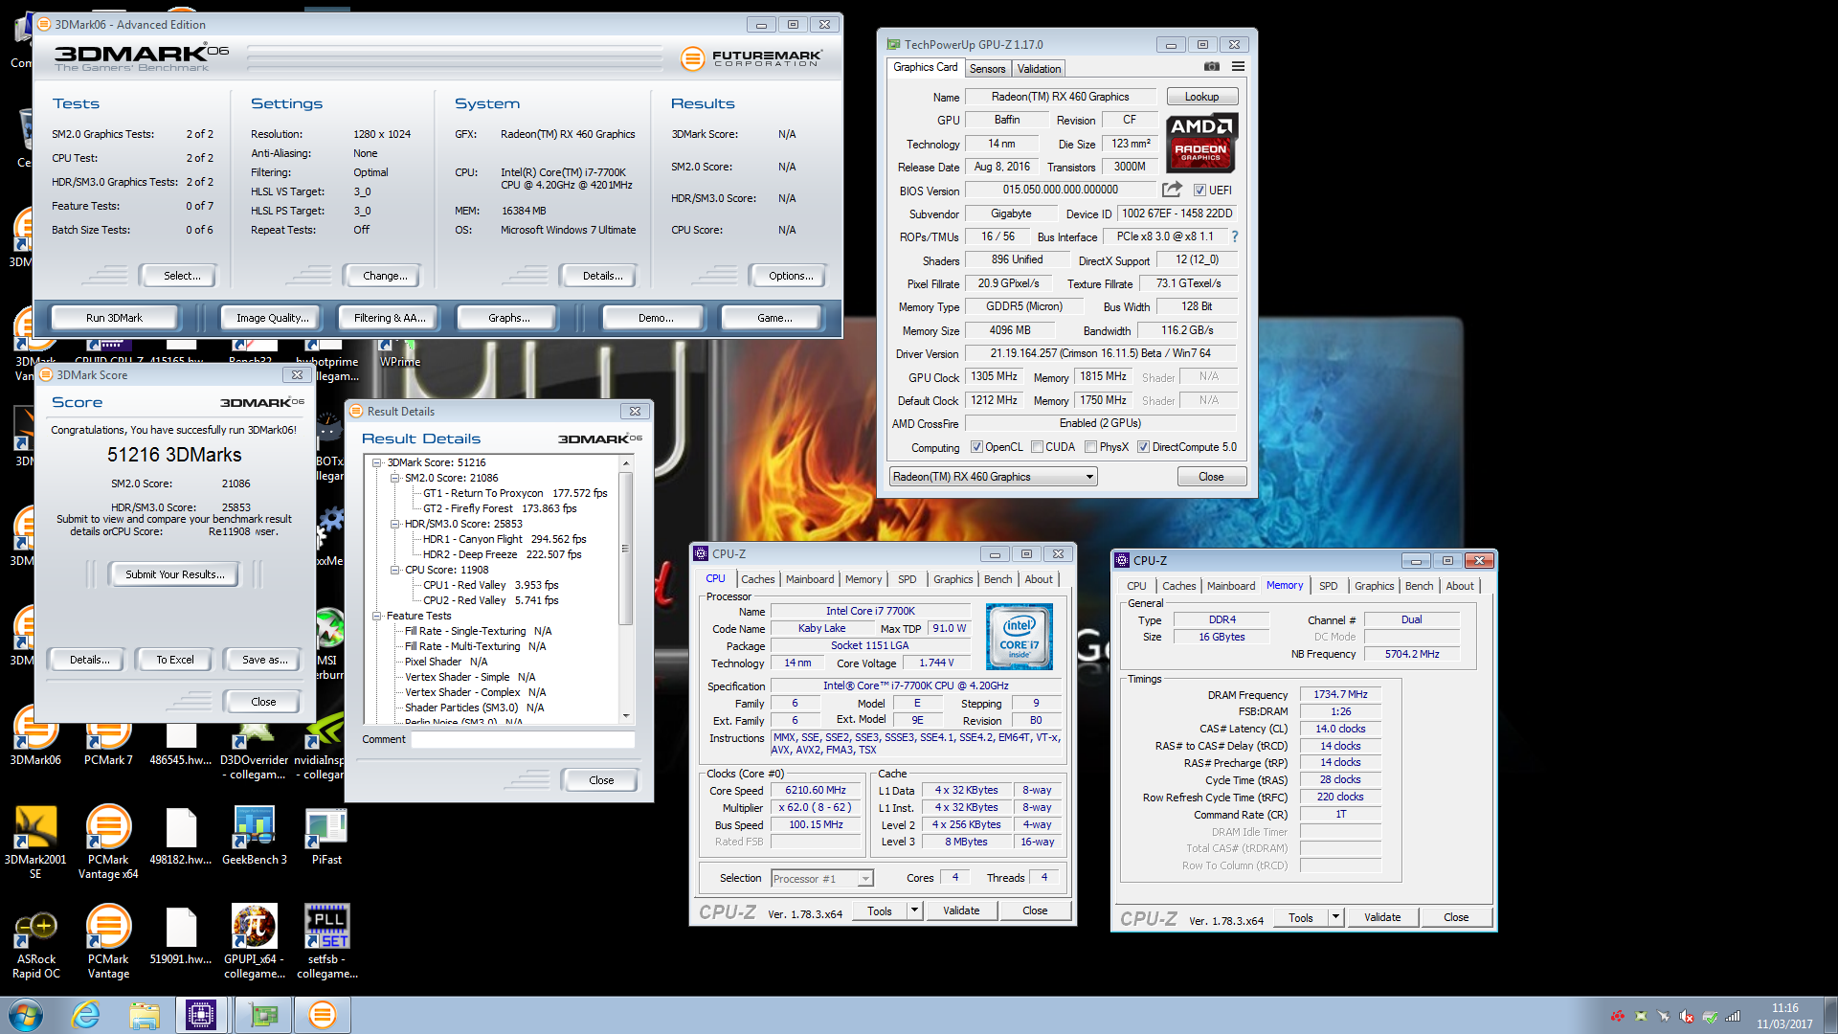Open the GPU selection dropdown in GPU-Z

point(993,477)
